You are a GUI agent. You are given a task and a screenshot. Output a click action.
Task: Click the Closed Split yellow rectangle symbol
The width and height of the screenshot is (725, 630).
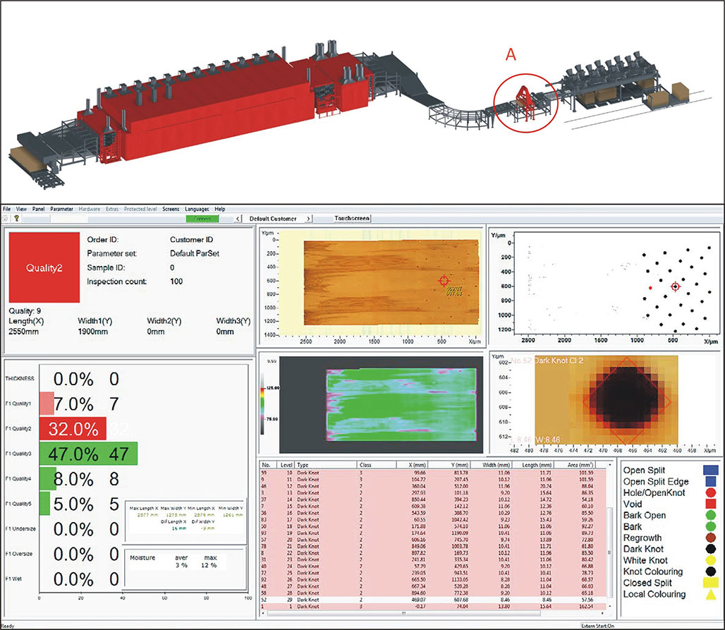[x=711, y=583]
